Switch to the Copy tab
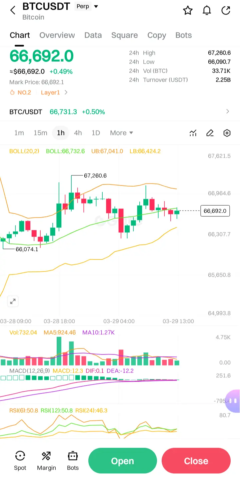Viewport: 240px width, 479px height. click(157, 35)
